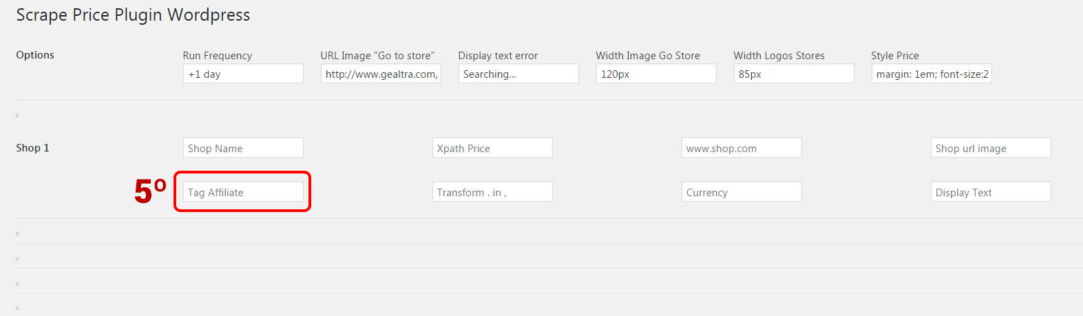Click the Scrape Price Plugin Wordpress heading

pyautogui.click(x=133, y=15)
